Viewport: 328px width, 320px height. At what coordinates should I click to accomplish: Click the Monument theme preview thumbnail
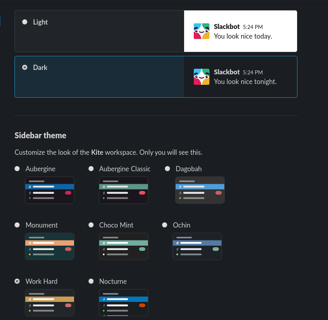coord(49,246)
